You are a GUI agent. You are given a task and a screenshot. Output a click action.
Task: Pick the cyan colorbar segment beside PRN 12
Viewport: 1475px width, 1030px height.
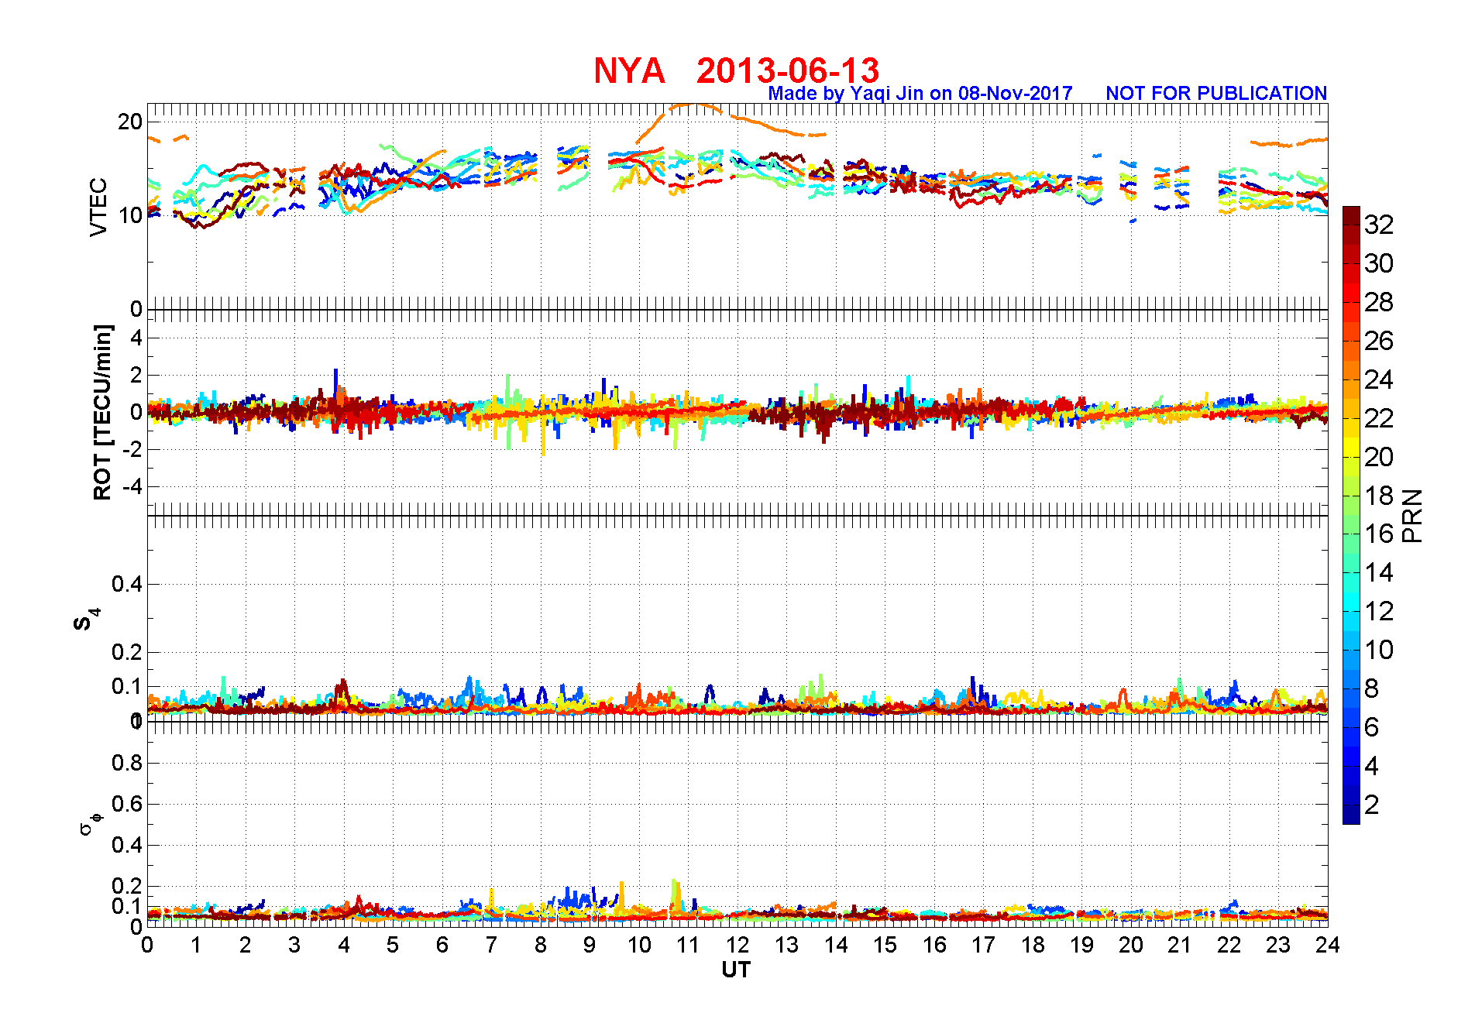point(1351,602)
